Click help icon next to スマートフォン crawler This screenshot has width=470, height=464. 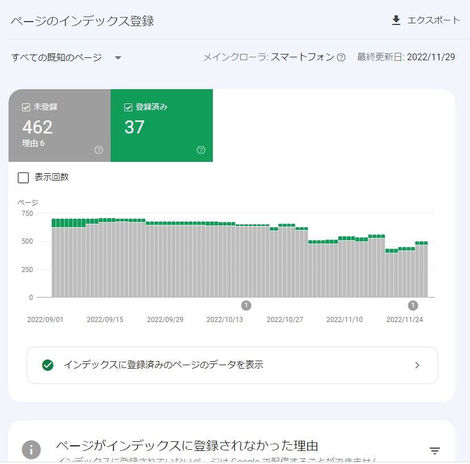(x=341, y=57)
